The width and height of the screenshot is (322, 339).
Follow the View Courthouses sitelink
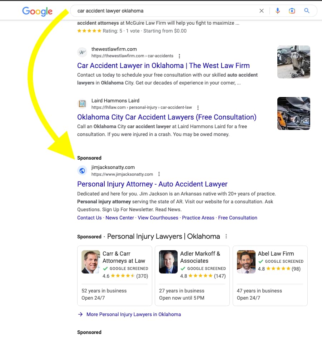[158, 218]
